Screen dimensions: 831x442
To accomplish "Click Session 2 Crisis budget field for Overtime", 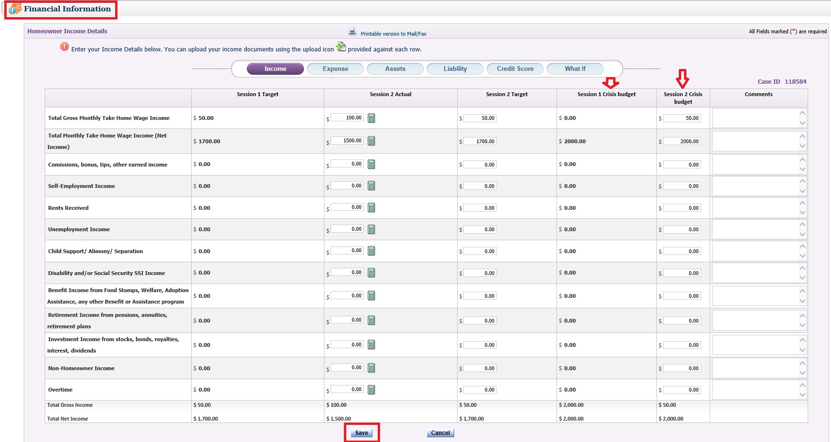I will point(682,390).
